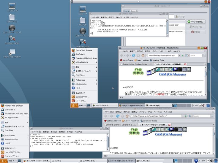Click the OSM (OS Museum) link in the lower Firefox
218x163 pixels.
click(x=169, y=134)
